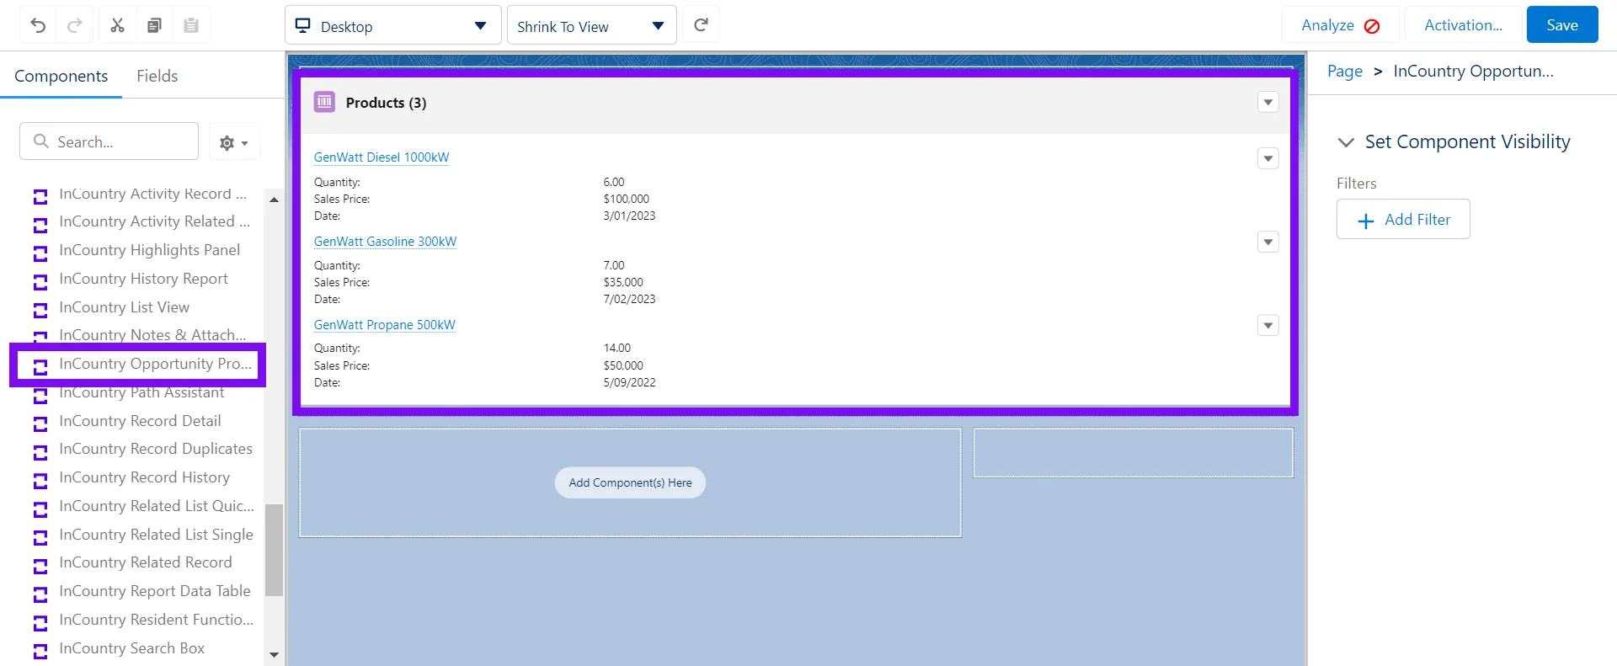The height and width of the screenshot is (666, 1617).
Task: Open the Desktop form factor dropdown
Action: (392, 25)
